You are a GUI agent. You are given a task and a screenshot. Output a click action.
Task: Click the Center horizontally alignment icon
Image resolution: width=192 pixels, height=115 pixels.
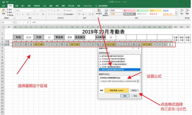point(51,14)
